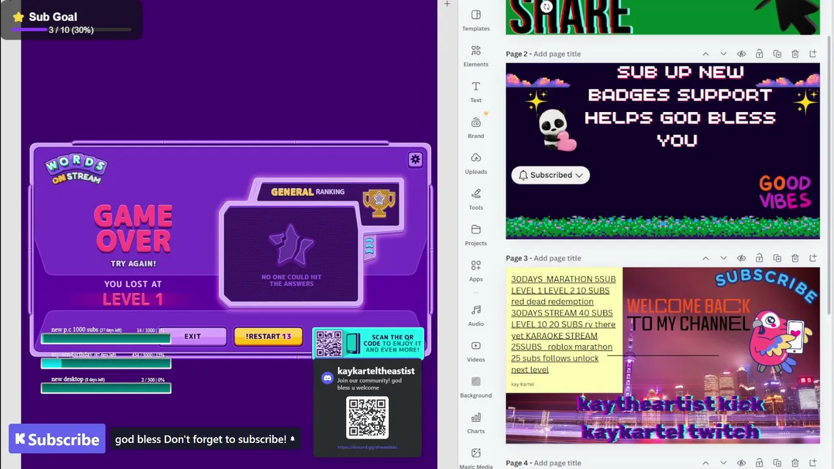The width and height of the screenshot is (834, 469).
Task: Click the Sub Goal progress bar
Action: click(72, 30)
